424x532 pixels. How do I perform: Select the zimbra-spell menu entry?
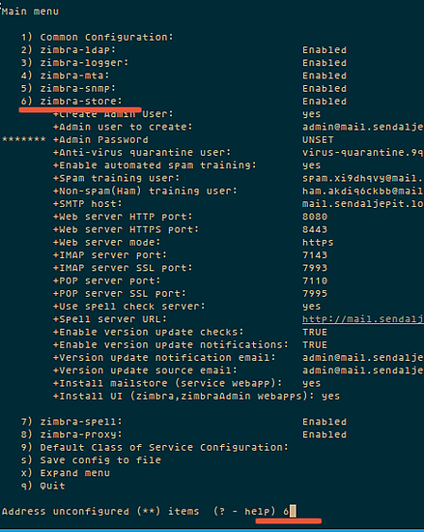[184, 422]
